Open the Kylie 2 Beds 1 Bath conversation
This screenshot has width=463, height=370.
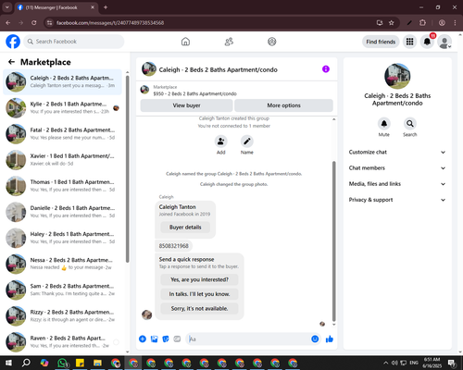62,108
